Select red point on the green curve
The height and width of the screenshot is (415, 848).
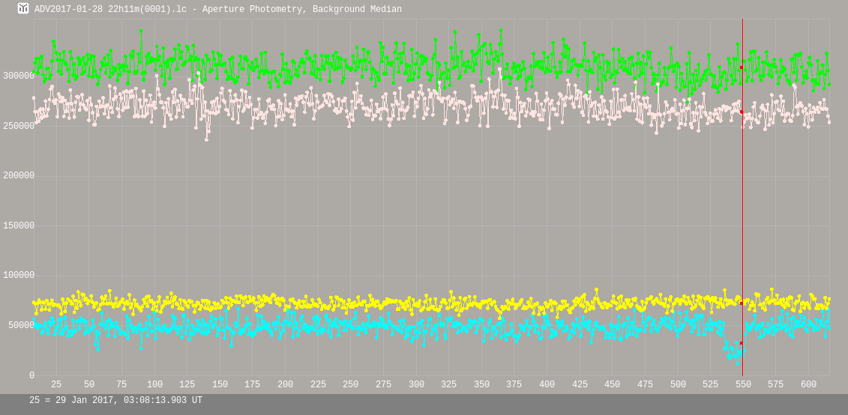742,67
